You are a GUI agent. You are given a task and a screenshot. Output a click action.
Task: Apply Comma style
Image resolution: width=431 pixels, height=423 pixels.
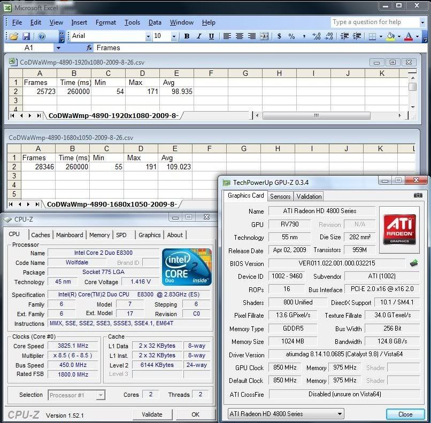click(x=304, y=36)
